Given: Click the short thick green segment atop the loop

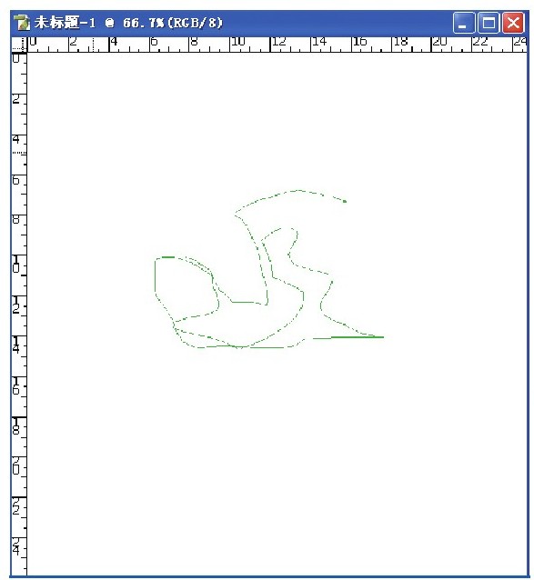Looking at the screenshot, I should coord(168,257).
